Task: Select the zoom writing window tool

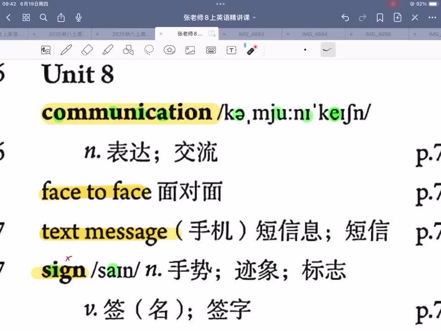Action: point(46,50)
